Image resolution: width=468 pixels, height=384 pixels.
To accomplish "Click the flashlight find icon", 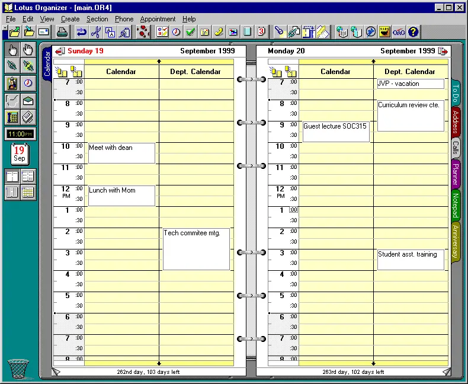I will click(x=280, y=32).
